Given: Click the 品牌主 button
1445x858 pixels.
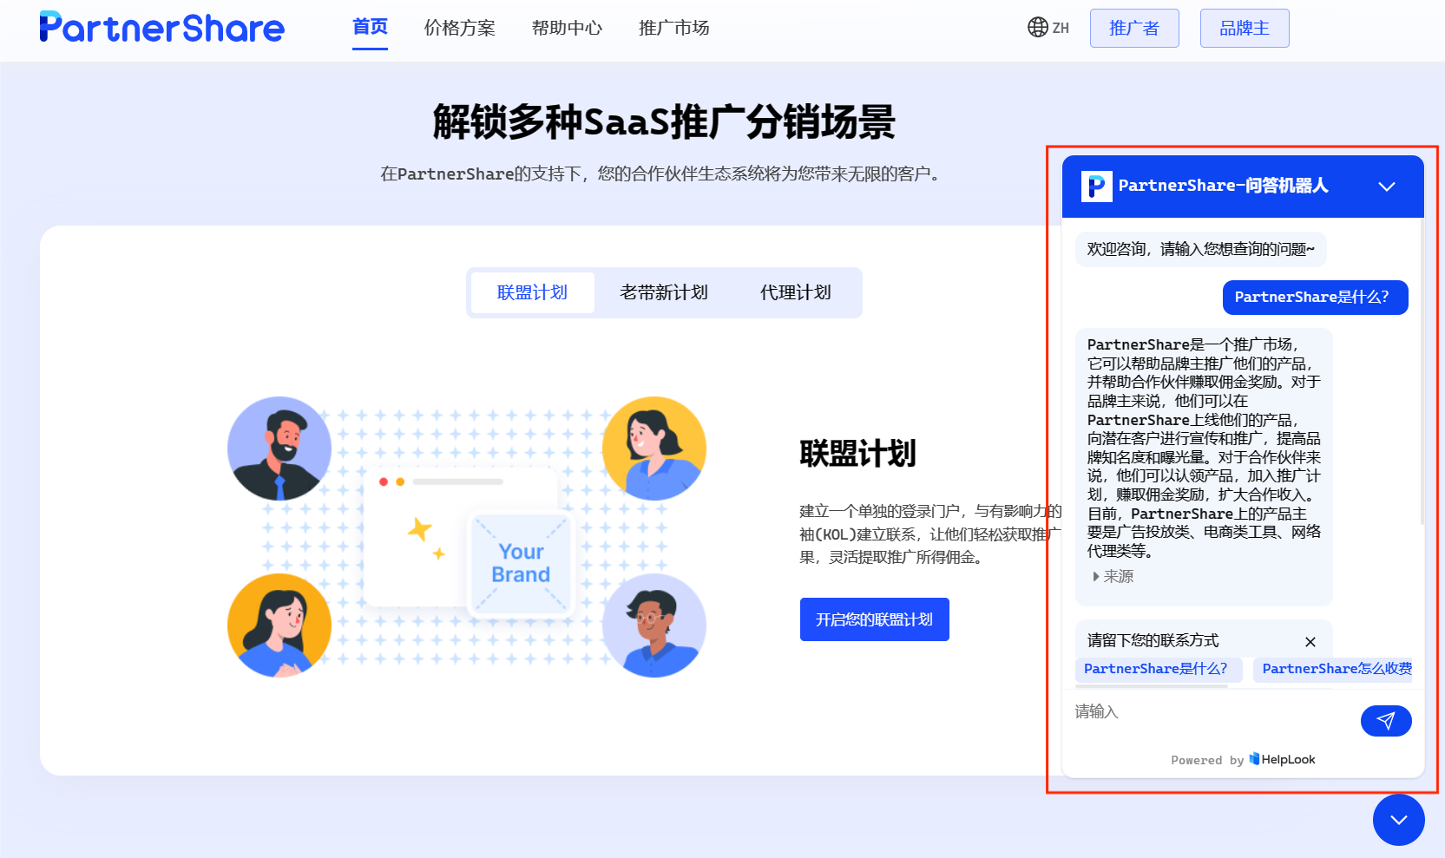Looking at the screenshot, I should [1245, 27].
